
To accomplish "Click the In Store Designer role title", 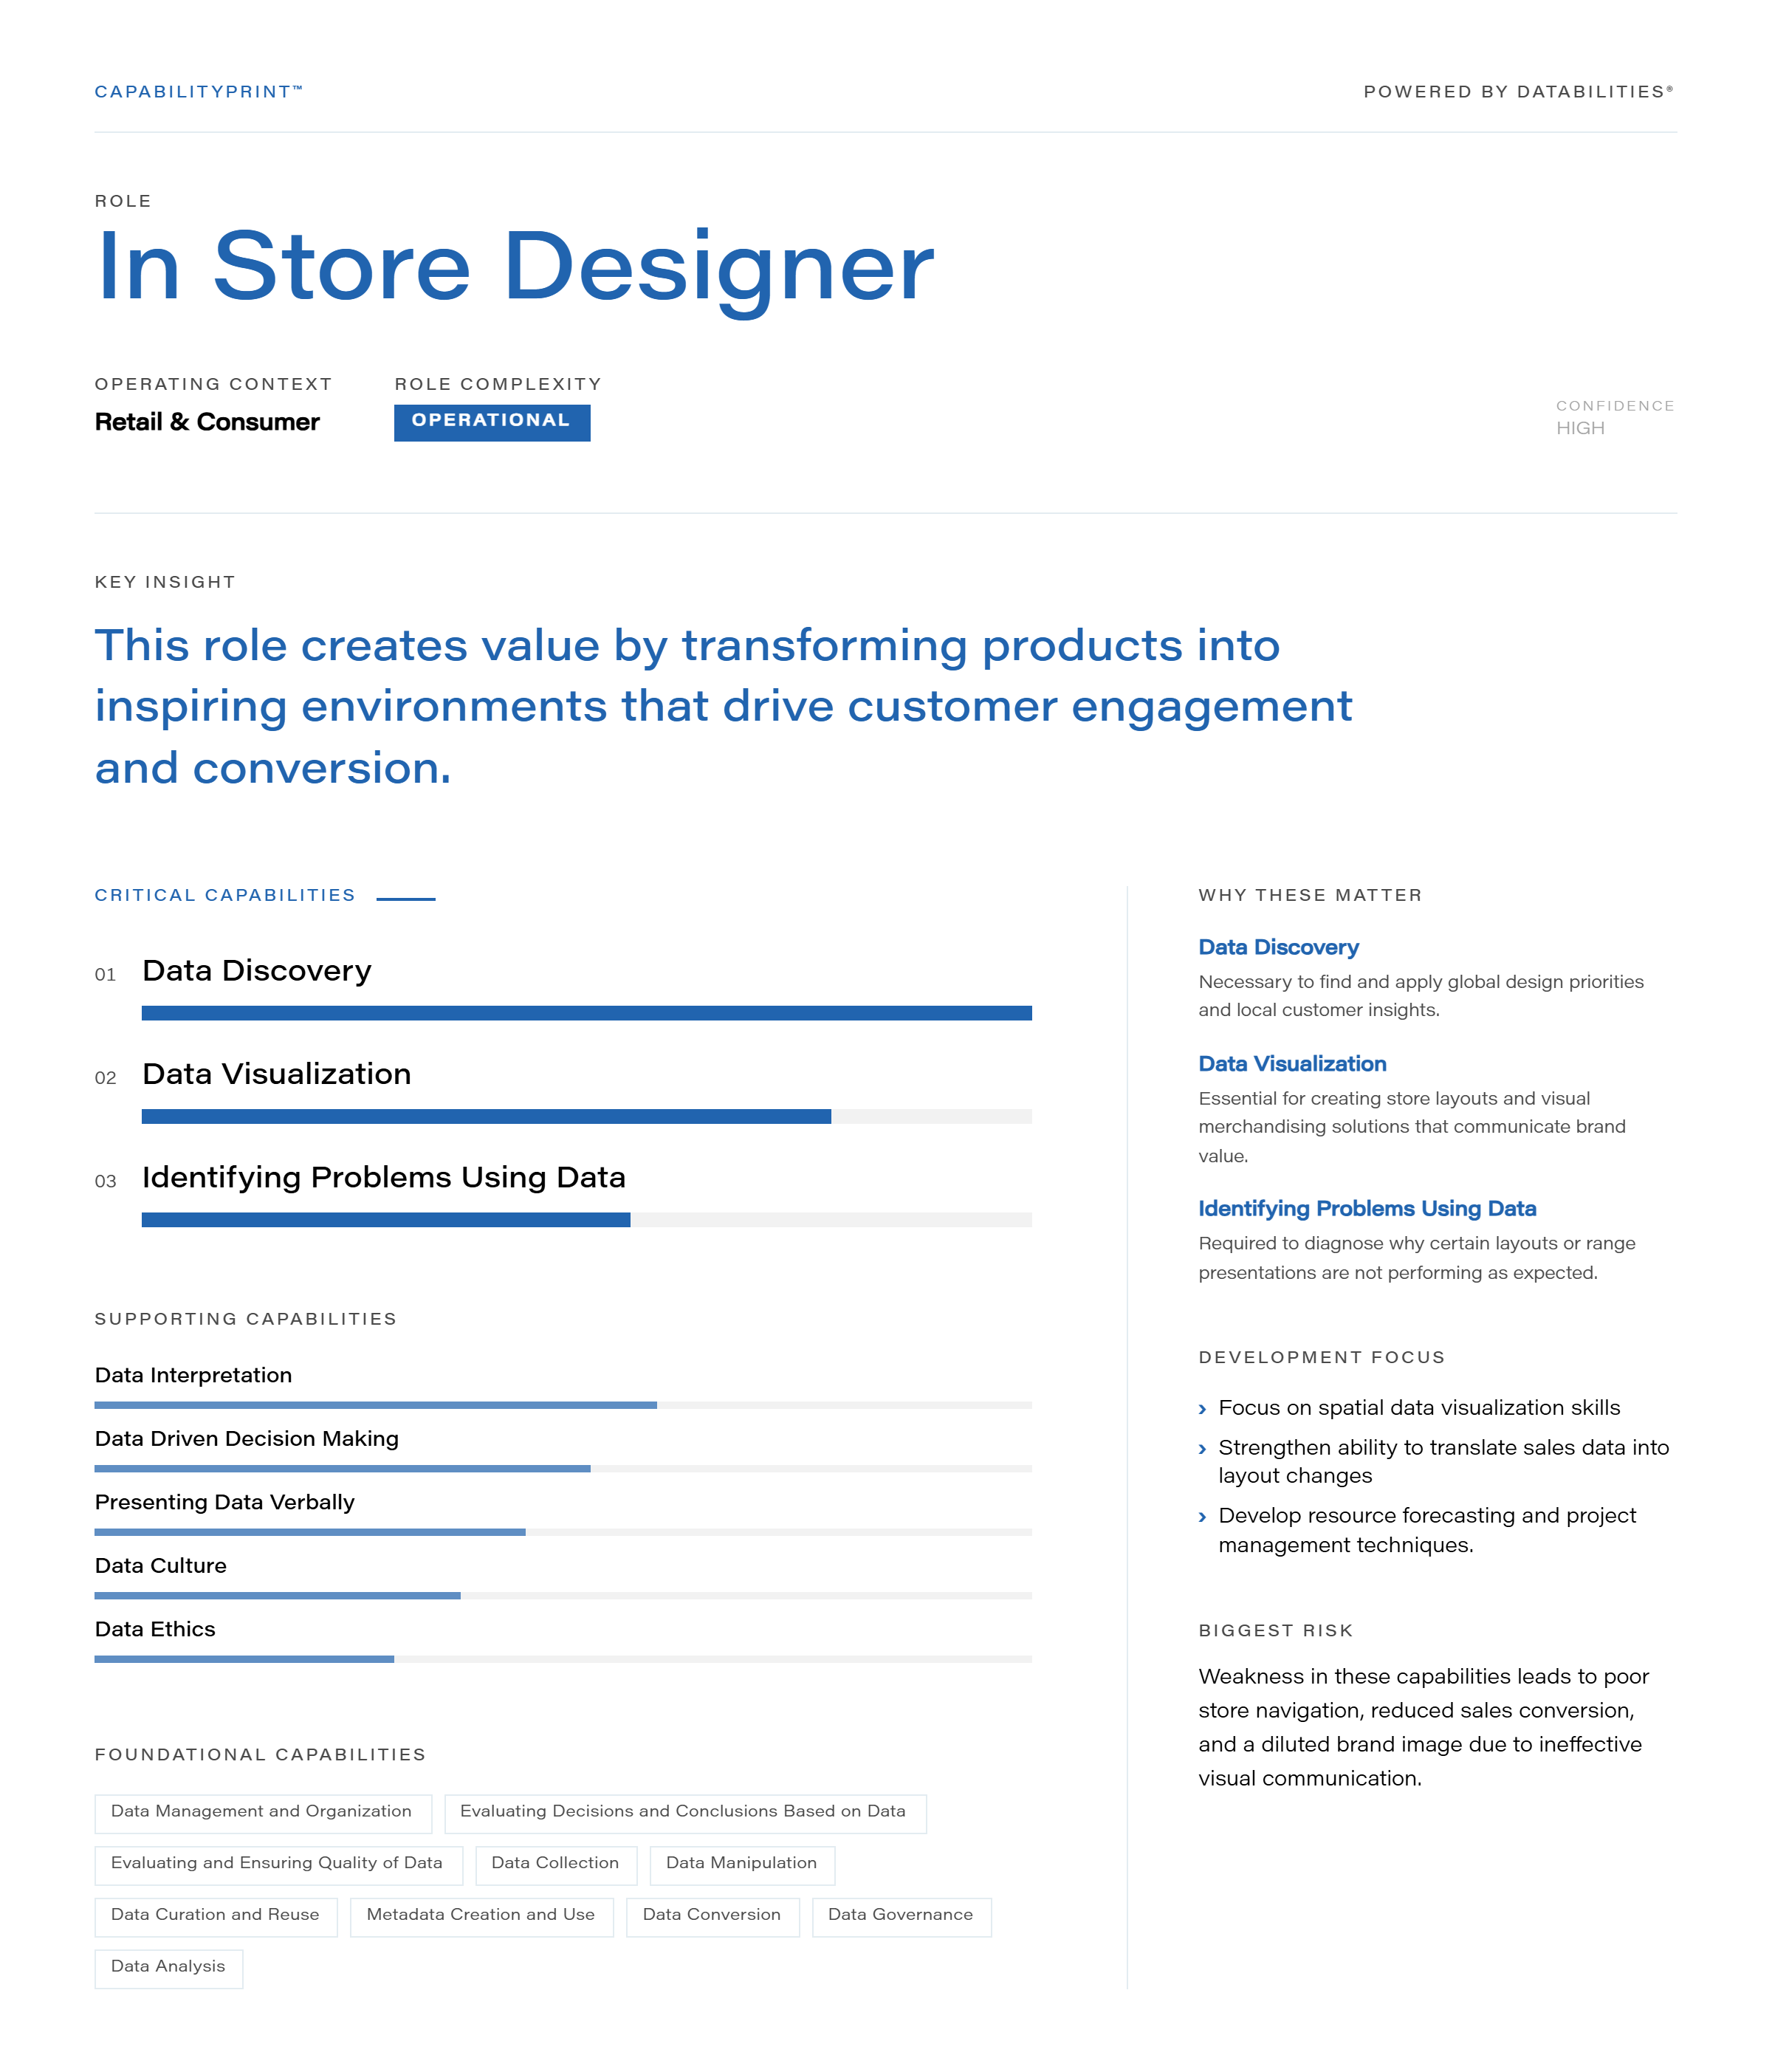I will 515,267.
